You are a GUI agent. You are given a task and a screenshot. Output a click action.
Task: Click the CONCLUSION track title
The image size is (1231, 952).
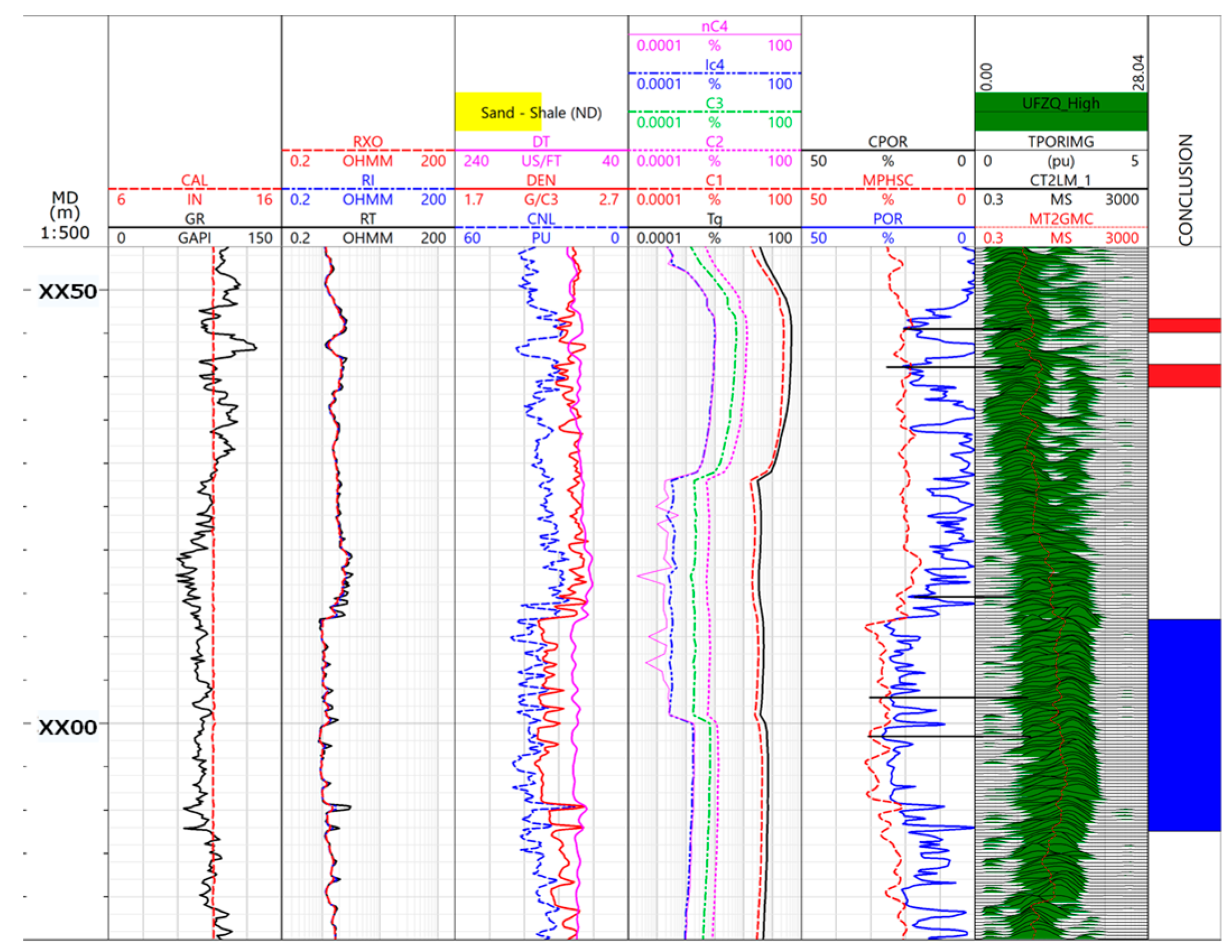[x=1186, y=190]
